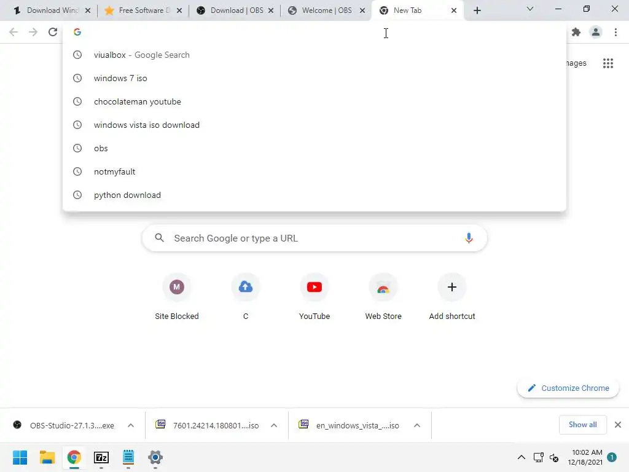Screen dimensions: 629x472
Task: Close the New Tab tab
Action: pos(454,10)
